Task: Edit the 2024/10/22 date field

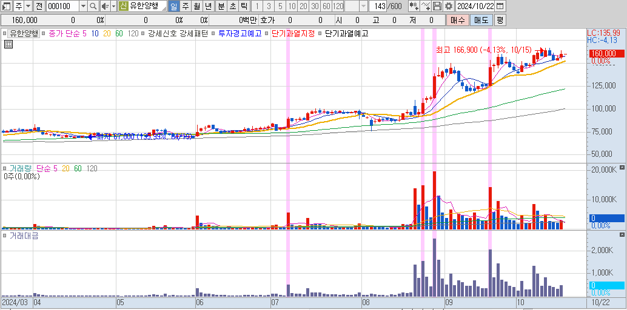Action: 475,6
